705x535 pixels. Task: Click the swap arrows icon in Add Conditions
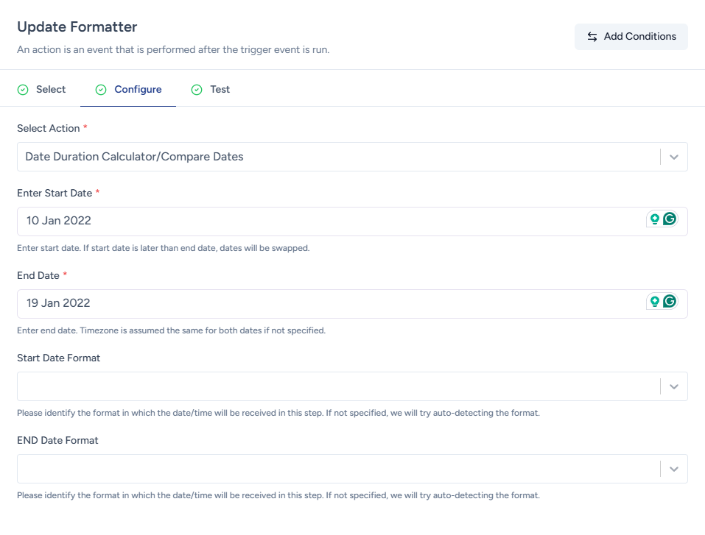[592, 37]
